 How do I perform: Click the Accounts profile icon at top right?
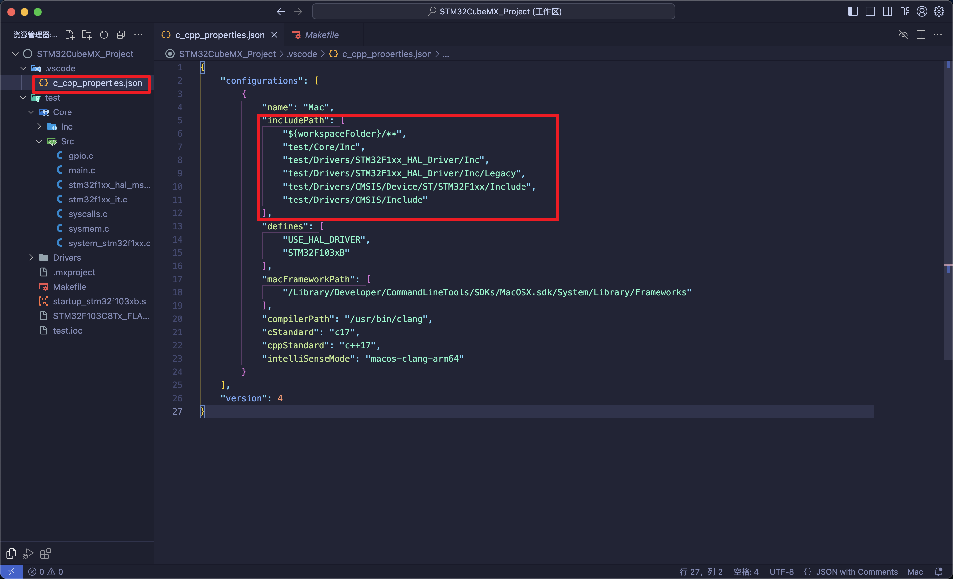[x=921, y=11]
